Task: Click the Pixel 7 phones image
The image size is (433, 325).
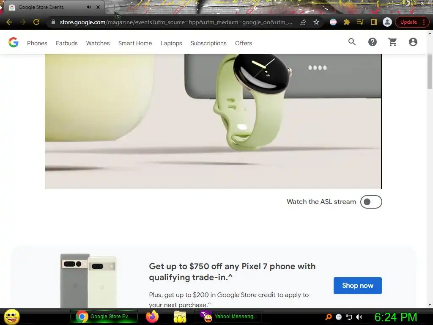Action: [x=88, y=281]
